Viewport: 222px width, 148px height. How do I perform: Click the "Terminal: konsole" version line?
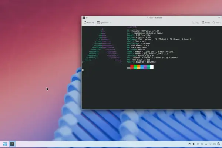[x=140, y=56]
